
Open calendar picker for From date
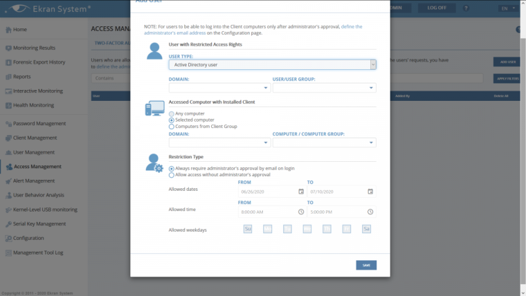click(301, 192)
